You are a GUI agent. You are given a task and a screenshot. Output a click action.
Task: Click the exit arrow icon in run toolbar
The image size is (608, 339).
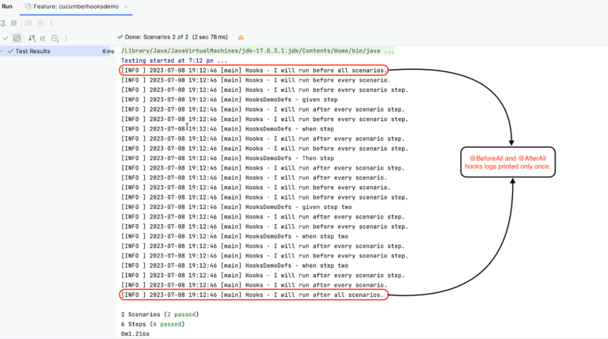tap(41, 23)
